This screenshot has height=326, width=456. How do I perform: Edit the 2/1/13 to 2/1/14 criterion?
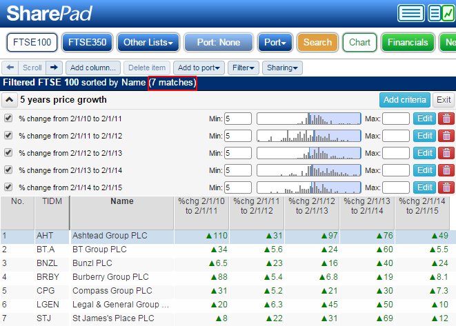point(424,170)
